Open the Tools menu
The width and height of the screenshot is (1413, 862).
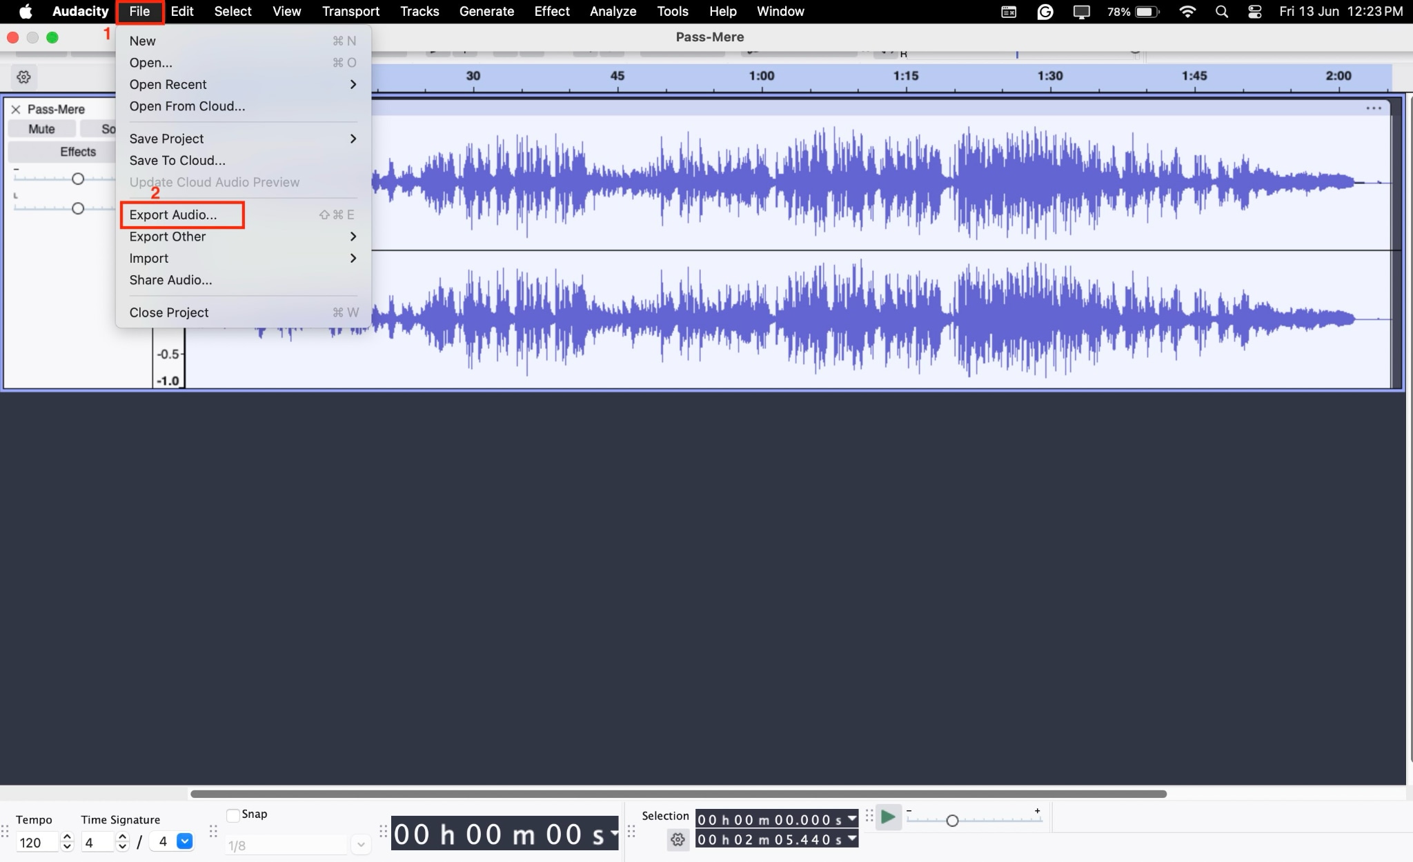coord(673,11)
